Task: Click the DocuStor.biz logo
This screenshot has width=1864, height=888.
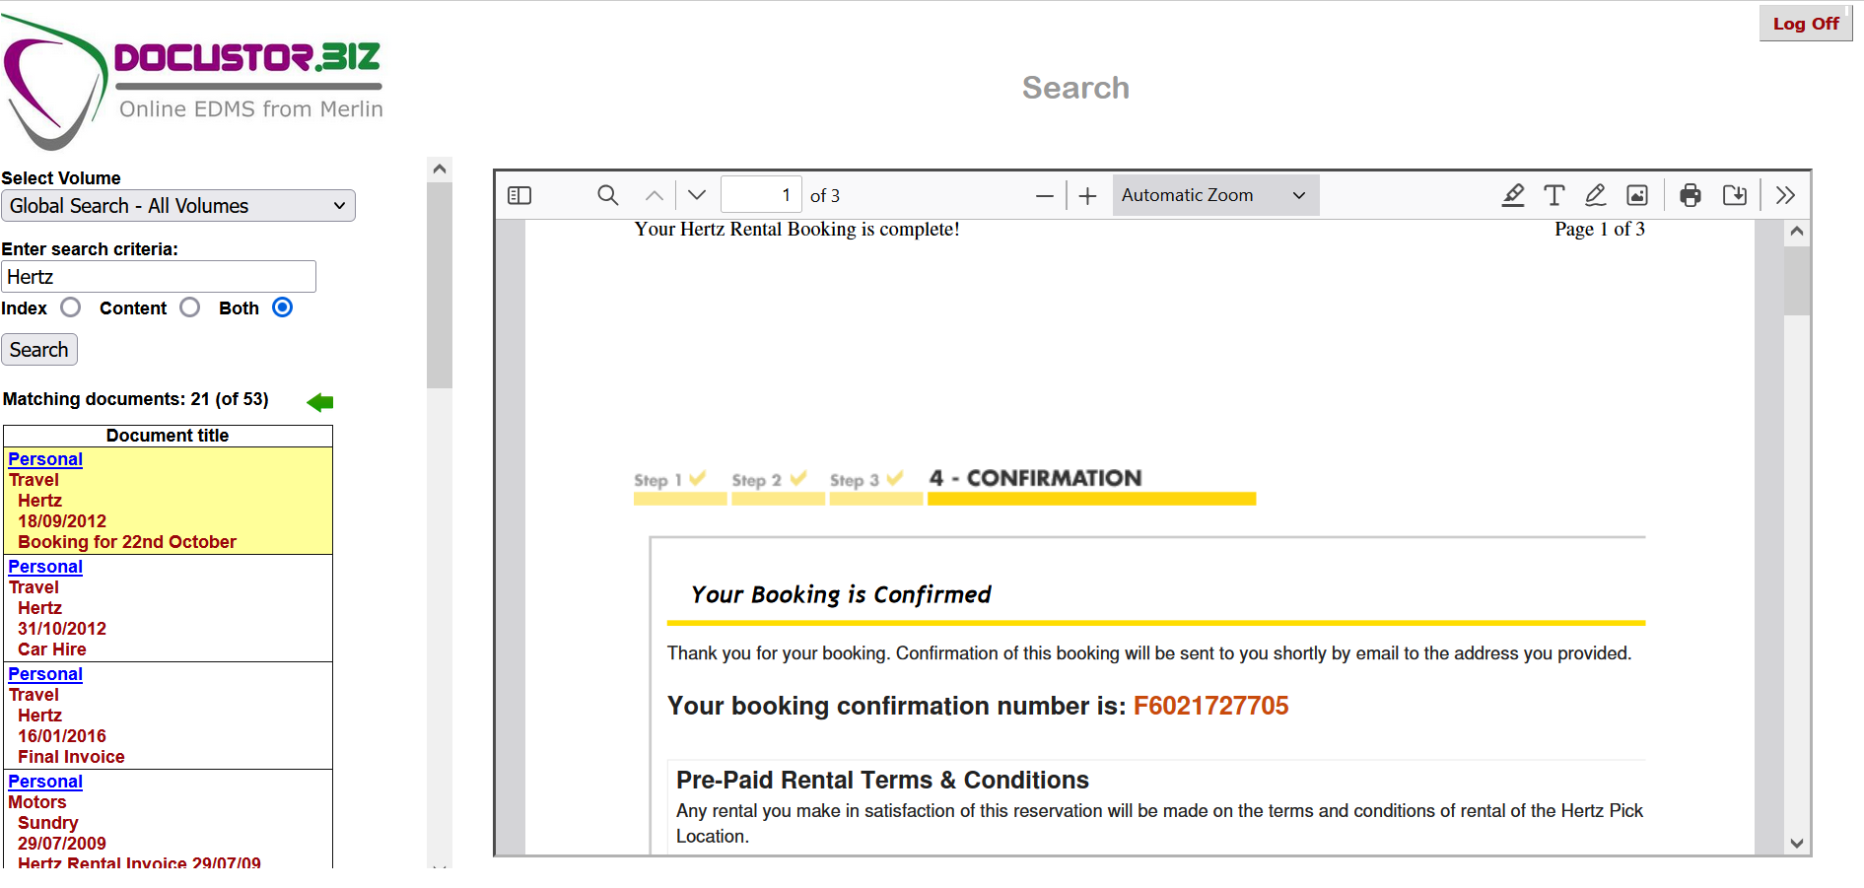Action: click(193, 81)
